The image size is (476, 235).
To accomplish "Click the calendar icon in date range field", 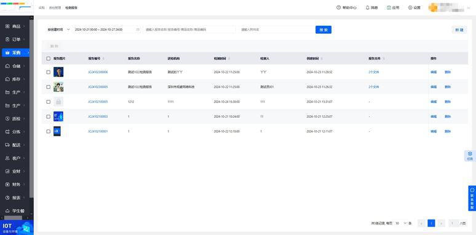I will tap(138, 29).
